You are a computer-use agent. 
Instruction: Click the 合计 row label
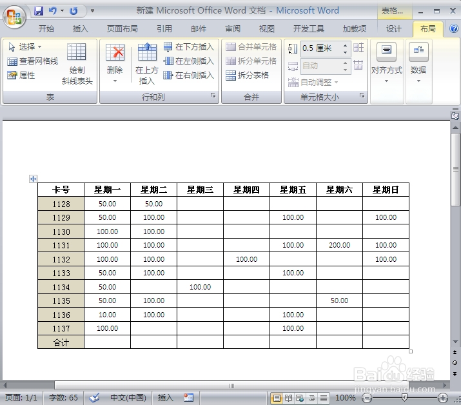(61, 342)
